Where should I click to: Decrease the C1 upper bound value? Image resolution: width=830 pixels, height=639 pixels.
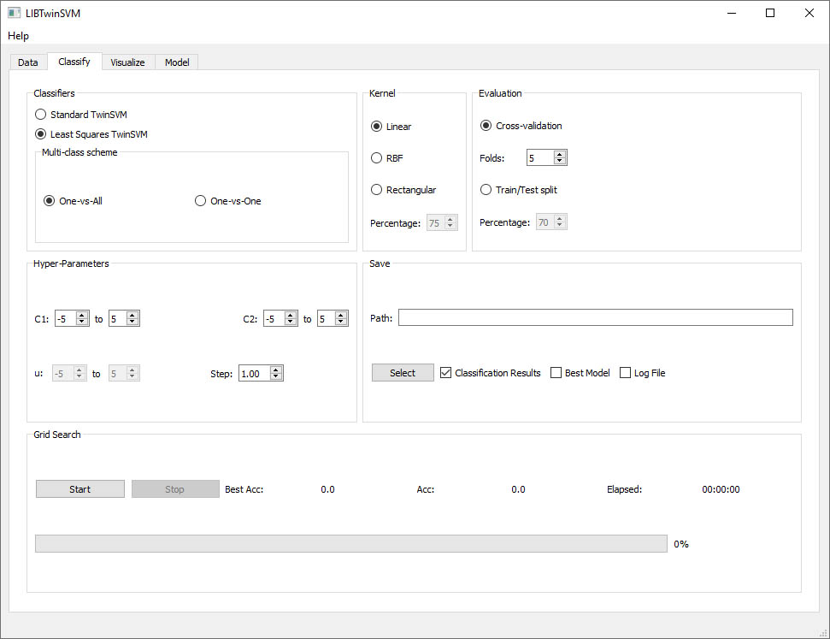[x=132, y=322]
